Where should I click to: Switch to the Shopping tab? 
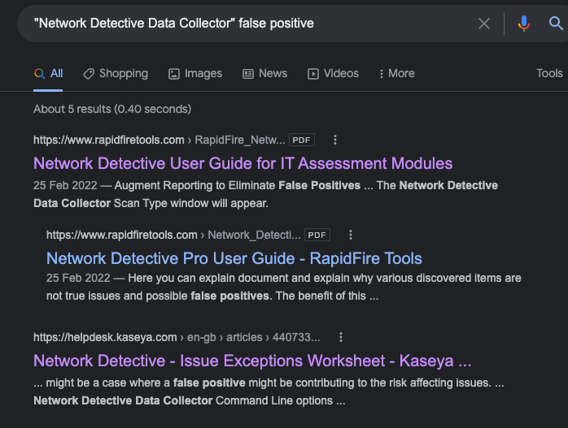click(116, 74)
